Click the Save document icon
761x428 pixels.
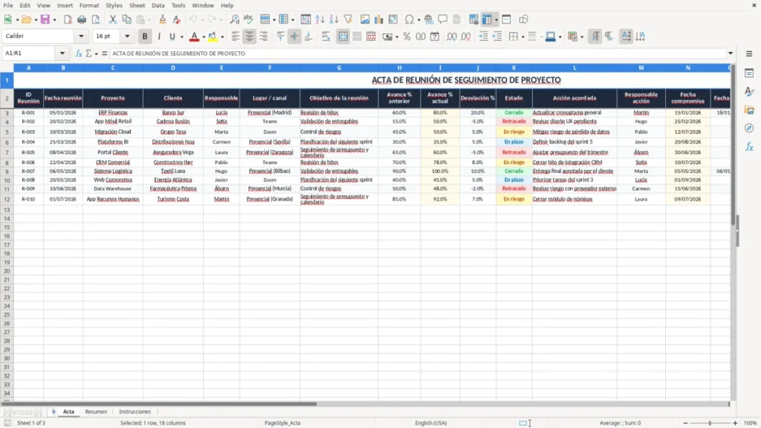[45, 19]
